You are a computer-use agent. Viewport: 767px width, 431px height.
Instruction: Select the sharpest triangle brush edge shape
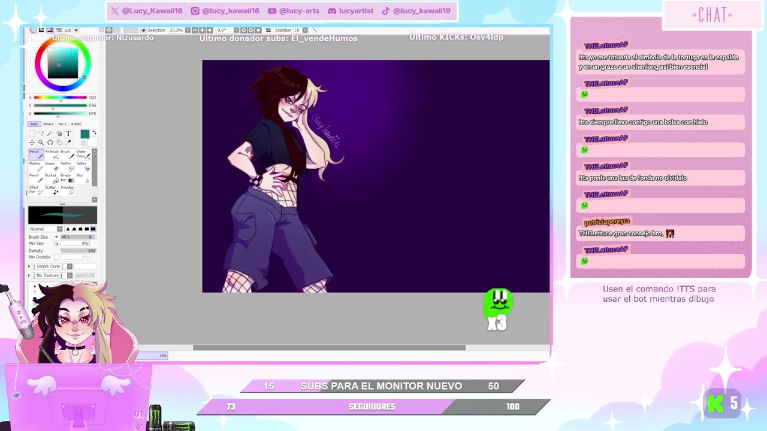[68, 229]
